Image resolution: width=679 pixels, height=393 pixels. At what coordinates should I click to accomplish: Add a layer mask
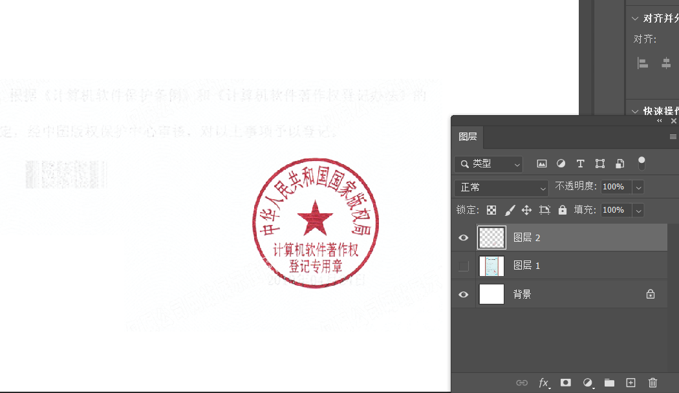[566, 383]
